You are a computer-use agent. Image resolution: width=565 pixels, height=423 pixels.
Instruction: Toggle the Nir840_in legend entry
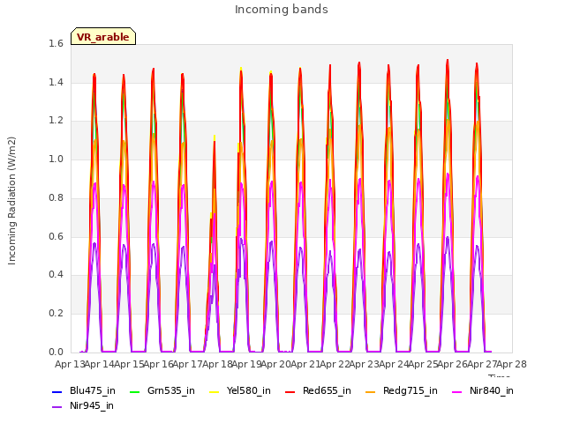click(483, 391)
